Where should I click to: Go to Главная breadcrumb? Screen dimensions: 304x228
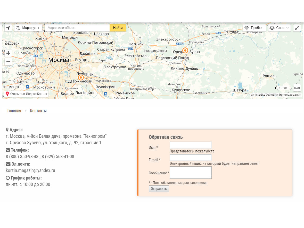(14, 111)
